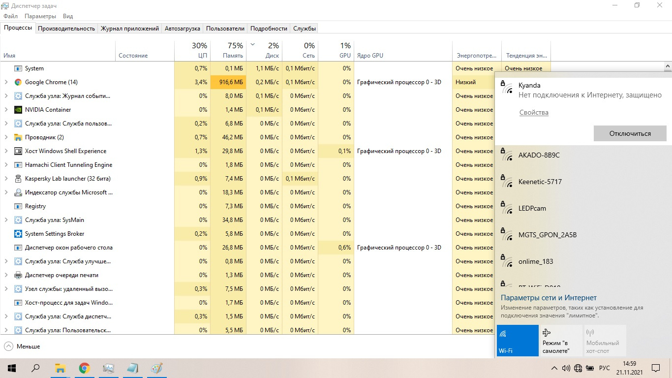Select the Keenetic-5717 network name
This screenshot has height=378, width=672.
[x=540, y=182]
